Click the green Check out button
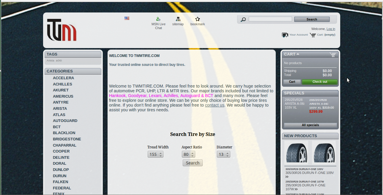 point(320,82)
